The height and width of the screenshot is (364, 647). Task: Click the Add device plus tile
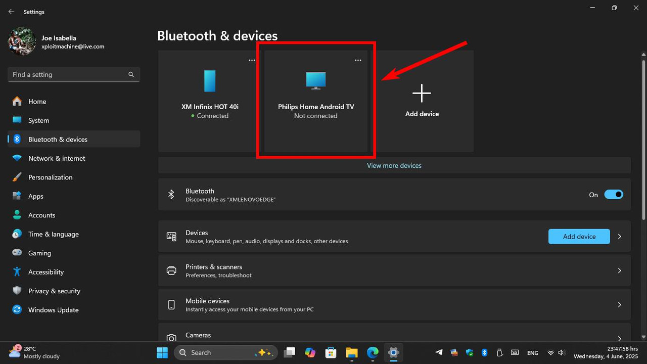(x=422, y=101)
